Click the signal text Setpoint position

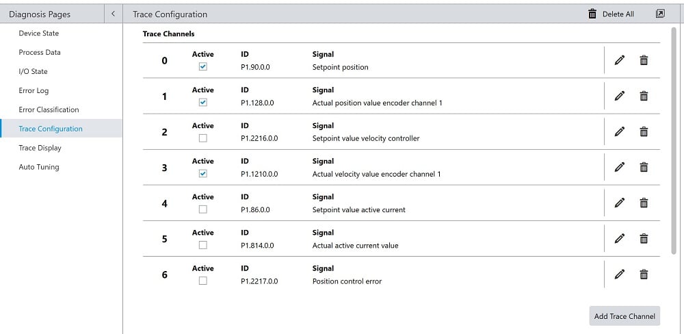pos(340,67)
